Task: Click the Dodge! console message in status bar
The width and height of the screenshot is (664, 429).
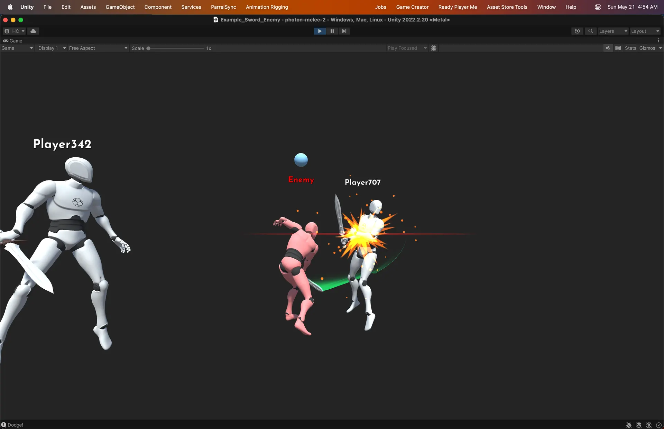Action: click(x=16, y=425)
